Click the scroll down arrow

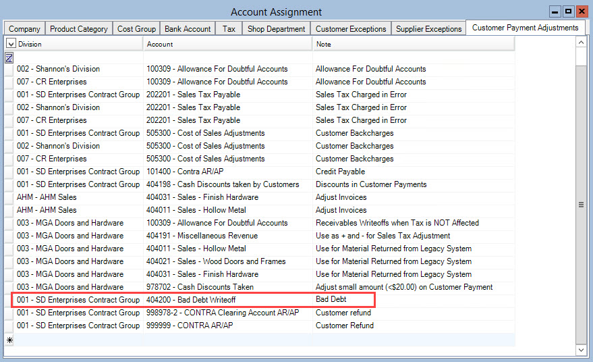582,351
